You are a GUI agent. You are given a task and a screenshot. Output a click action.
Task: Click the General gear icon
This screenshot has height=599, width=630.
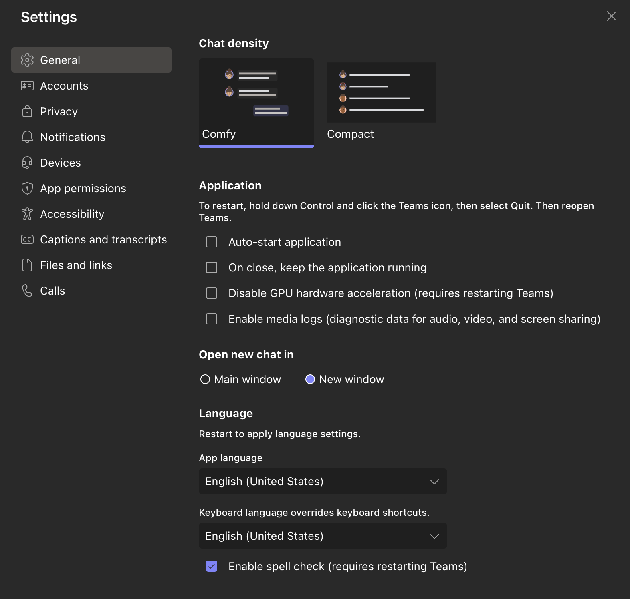point(27,60)
